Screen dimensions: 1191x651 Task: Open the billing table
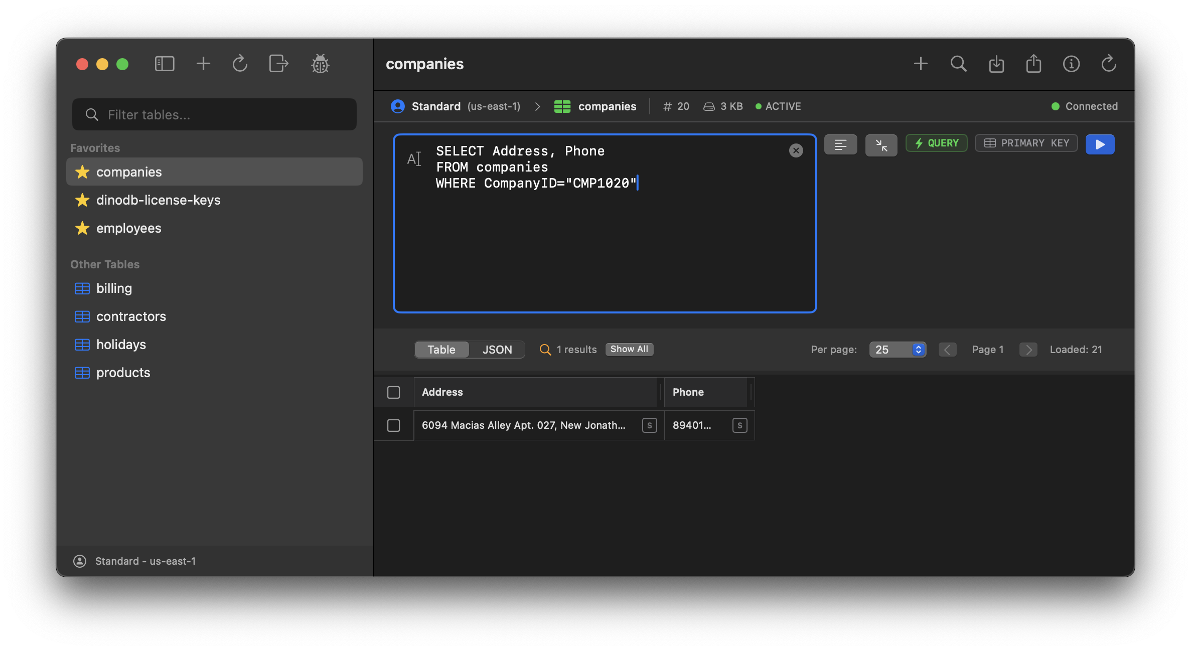pos(214,288)
